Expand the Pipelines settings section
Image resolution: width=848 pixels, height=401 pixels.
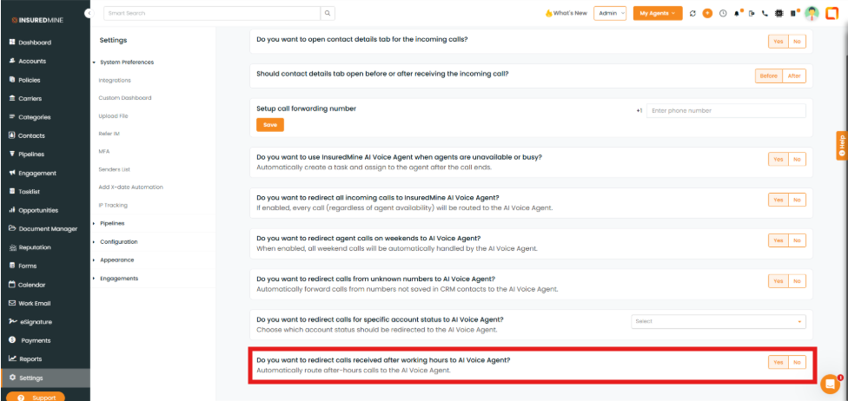pos(112,223)
